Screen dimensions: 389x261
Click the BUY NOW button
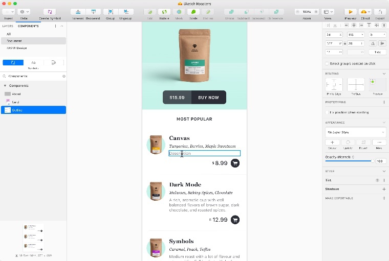tap(209, 98)
